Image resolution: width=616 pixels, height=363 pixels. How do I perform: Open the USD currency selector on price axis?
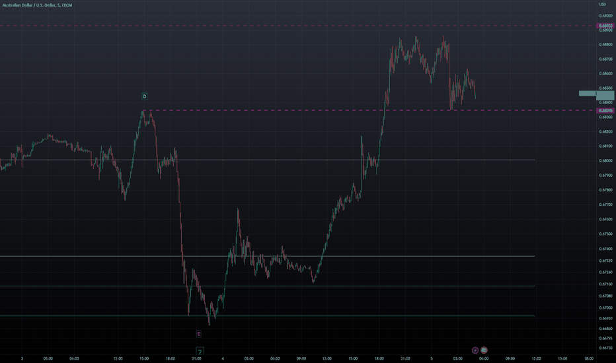point(602,5)
